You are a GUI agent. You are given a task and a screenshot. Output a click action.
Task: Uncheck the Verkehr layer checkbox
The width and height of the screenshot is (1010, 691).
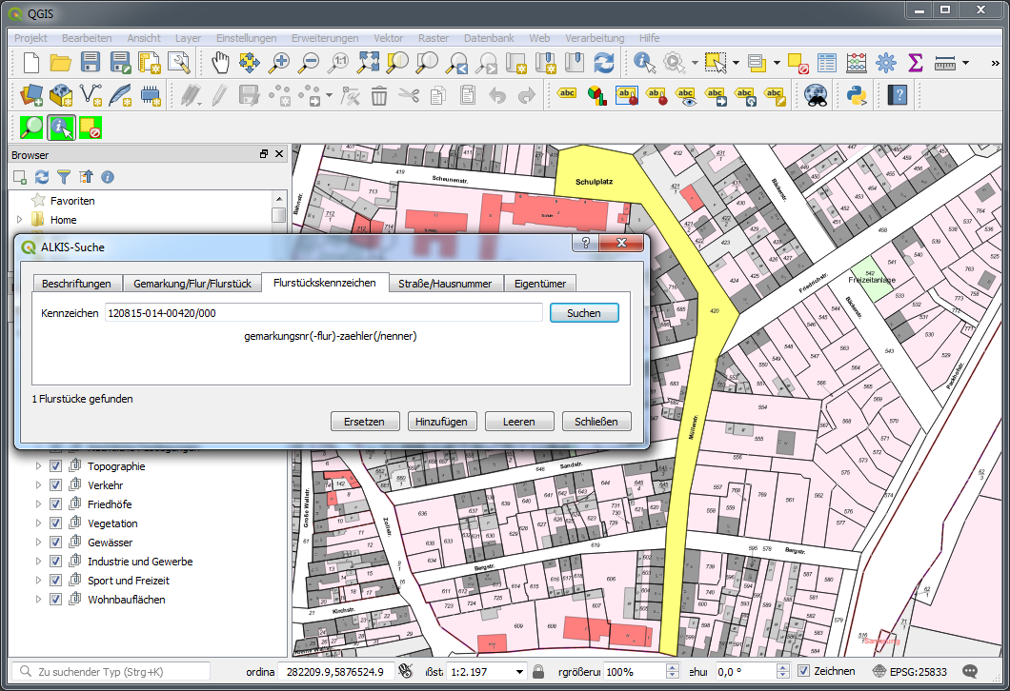(x=55, y=485)
